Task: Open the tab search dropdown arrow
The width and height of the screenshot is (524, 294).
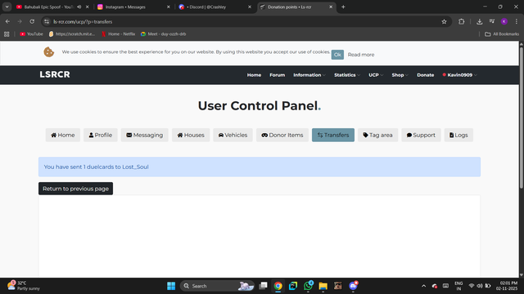Action: 7,7
